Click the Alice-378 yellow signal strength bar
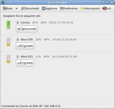115x109 pixels. [8, 42]
